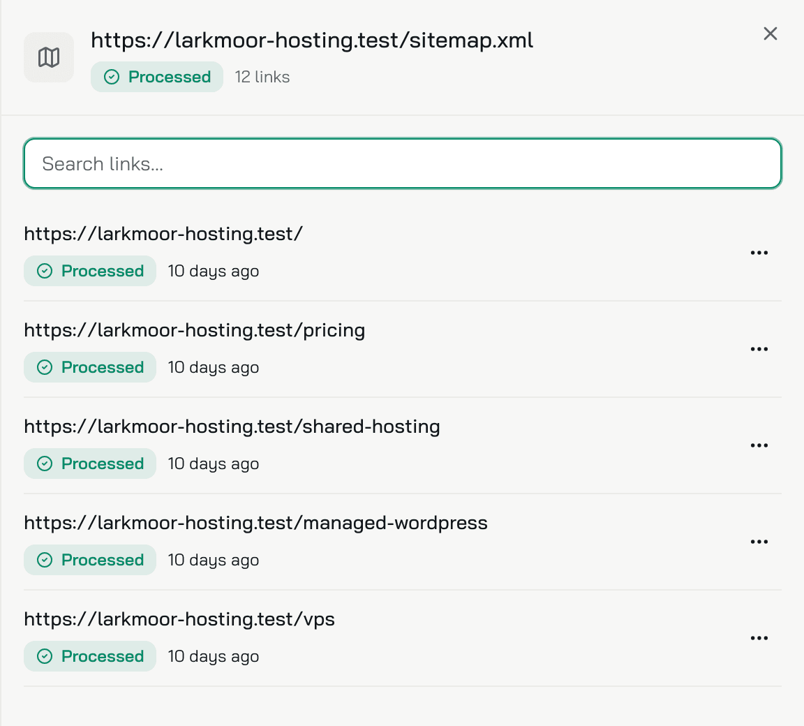Open options menu for larkmoor-hosting.test/ root link

point(759,253)
